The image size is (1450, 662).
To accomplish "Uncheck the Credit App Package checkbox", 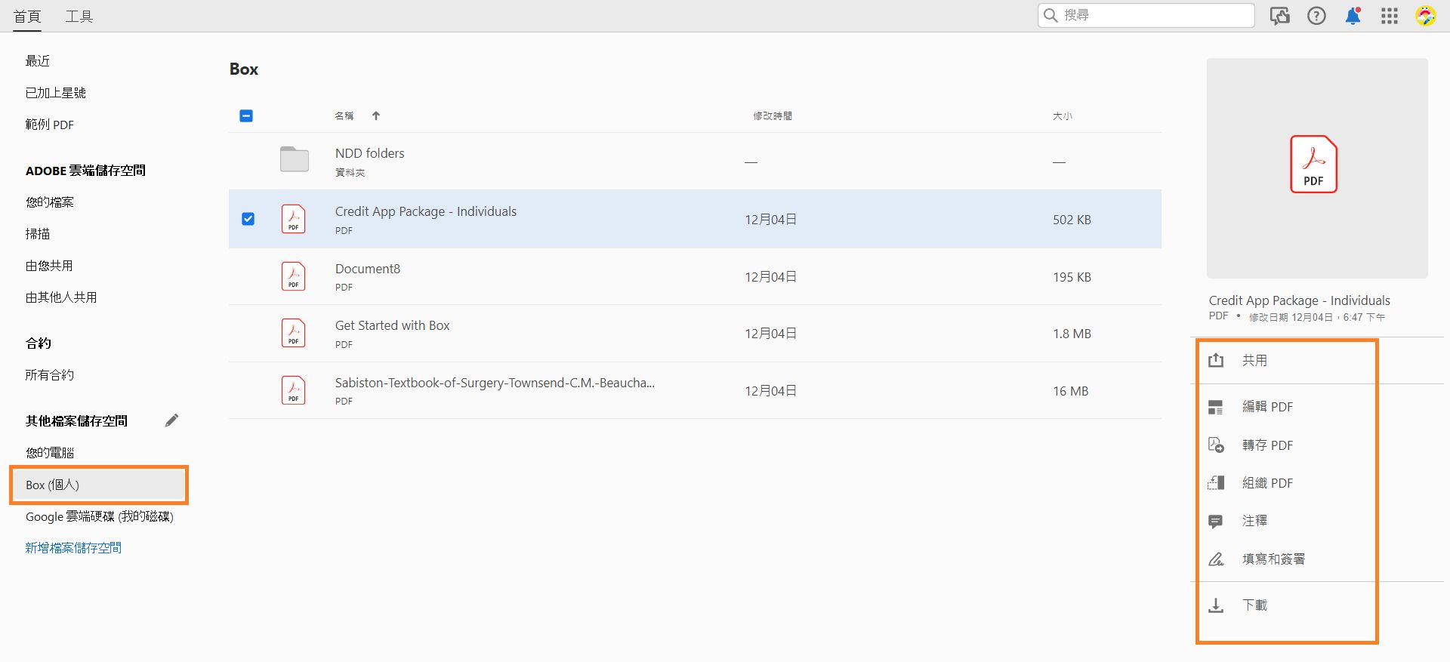I will click(248, 219).
